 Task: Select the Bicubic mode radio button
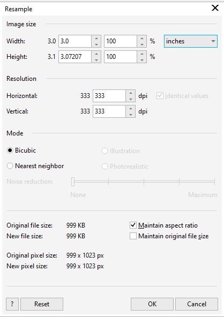click(10, 150)
